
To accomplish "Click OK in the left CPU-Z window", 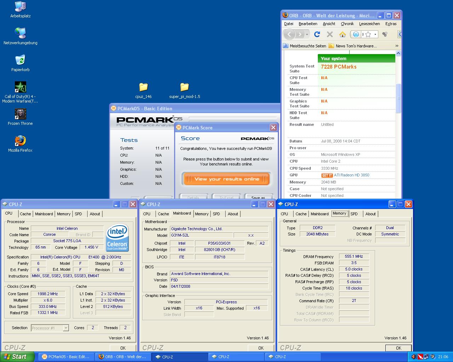I will [x=123, y=348].
